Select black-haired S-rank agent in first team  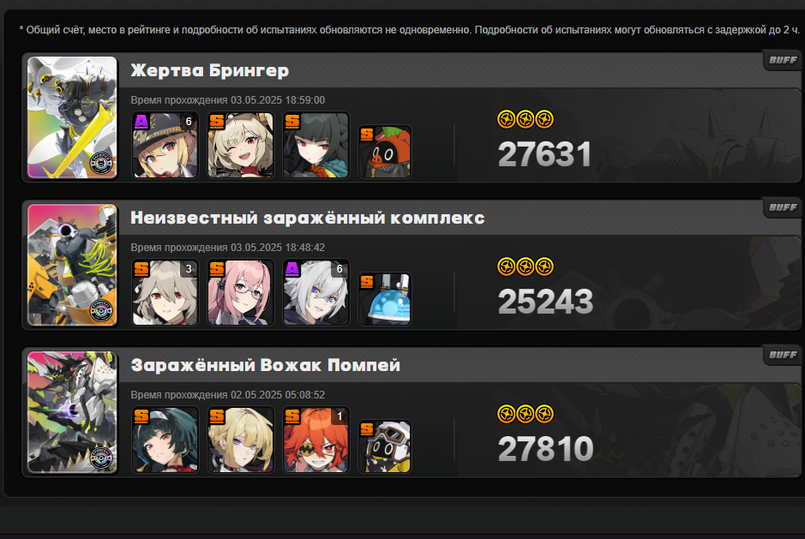[315, 146]
